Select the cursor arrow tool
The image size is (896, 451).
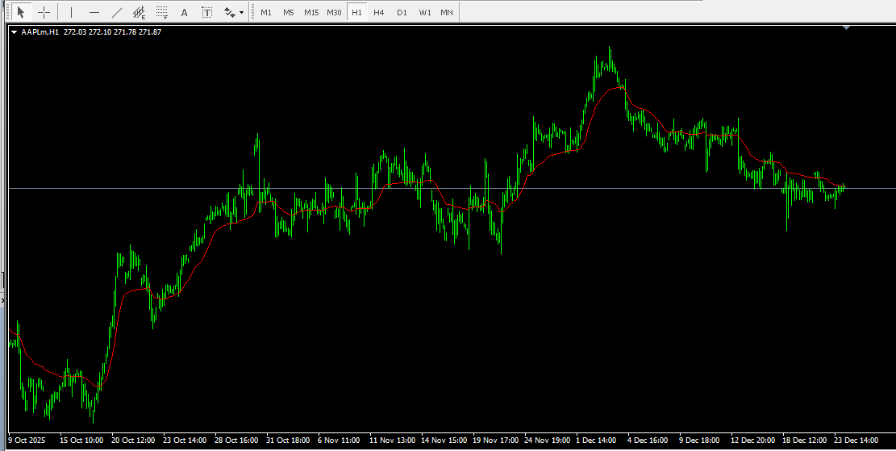(x=22, y=12)
